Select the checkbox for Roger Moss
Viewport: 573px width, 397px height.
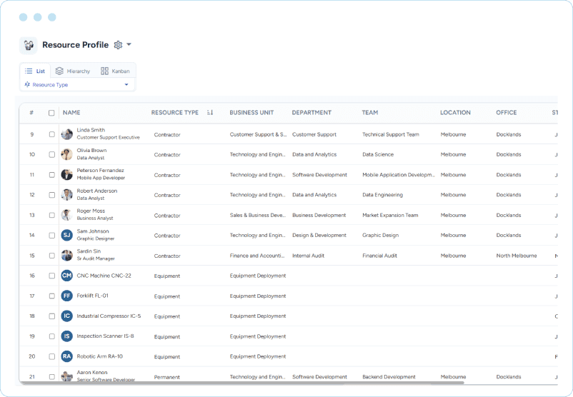(x=52, y=215)
